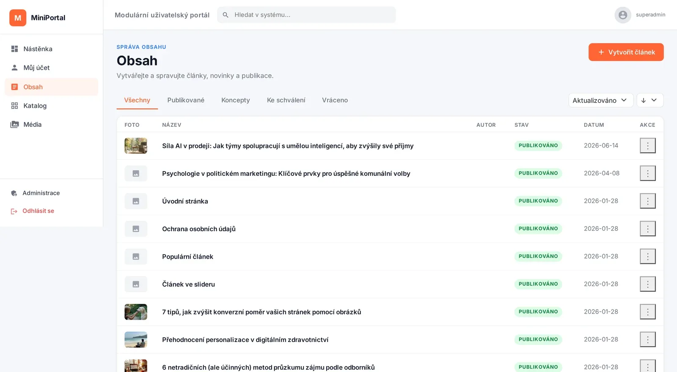Open the Média library
Viewport: 677px width, 372px height.
[x=51, y=124]
